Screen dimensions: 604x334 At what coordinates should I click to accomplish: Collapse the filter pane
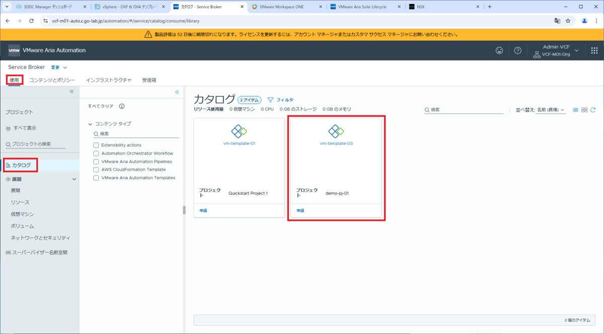177,92
